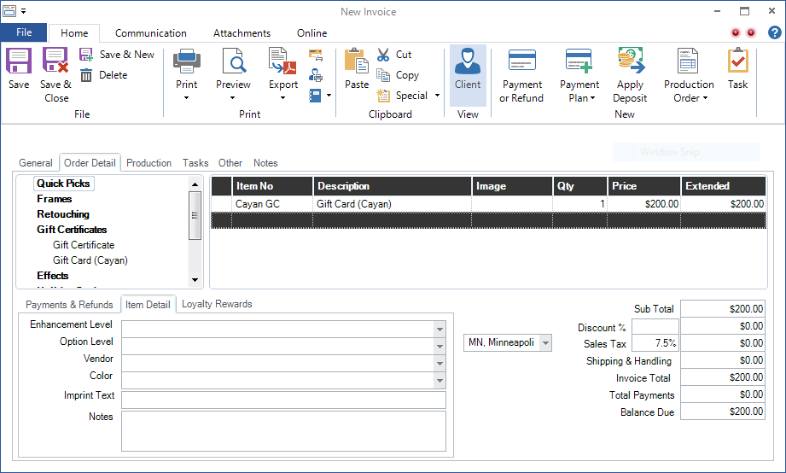Open Print dropdown arrow

pyautogui.click(x=187, y=98)
